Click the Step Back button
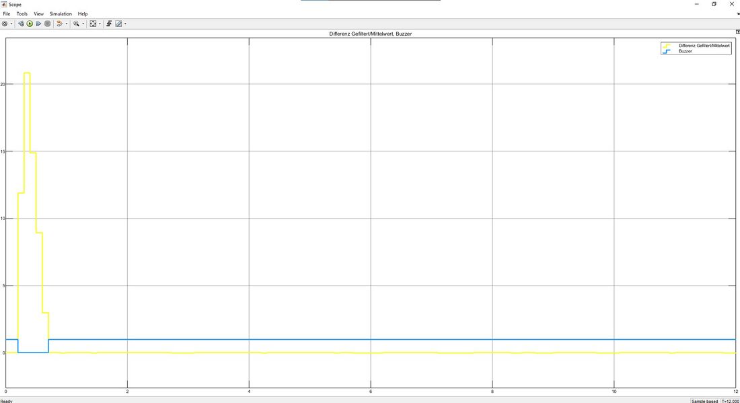Image resolution: width=740 pixels, height=403 pixels. coord(21,24)
